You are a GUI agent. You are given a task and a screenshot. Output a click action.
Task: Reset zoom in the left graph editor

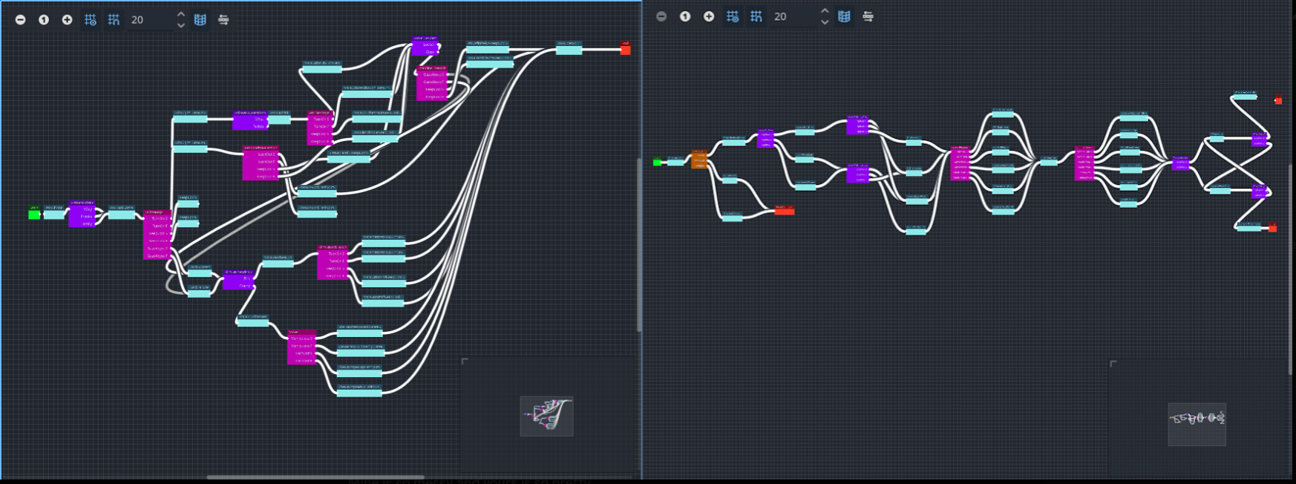click(x=44, y=20)
